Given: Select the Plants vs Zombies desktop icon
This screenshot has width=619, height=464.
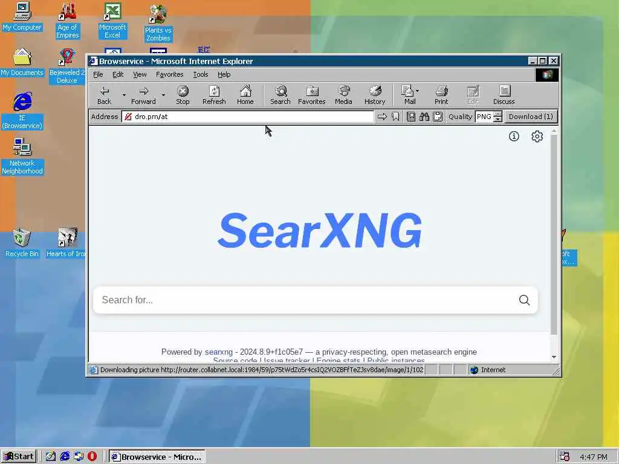Looking at the screenshot, I should (x=158, y=23).
